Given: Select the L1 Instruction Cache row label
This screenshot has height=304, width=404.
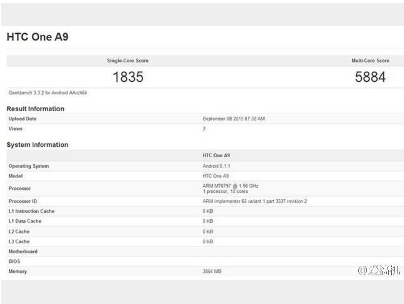Looking at the screenshot, I should click(31, 211).
